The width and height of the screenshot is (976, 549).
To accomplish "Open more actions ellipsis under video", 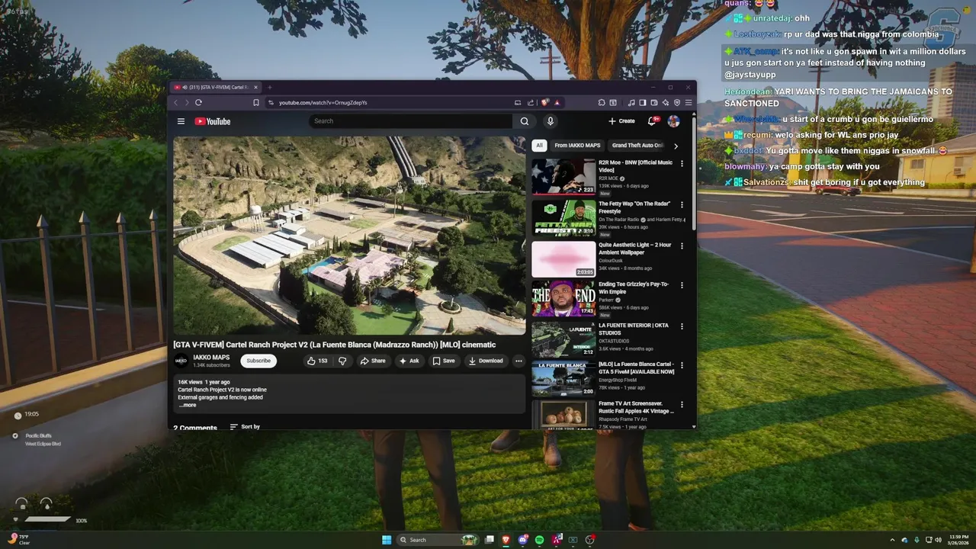I will coord(518,361).
